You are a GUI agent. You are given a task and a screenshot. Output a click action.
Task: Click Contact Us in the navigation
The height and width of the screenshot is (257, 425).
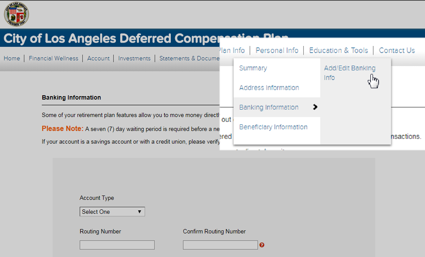[397, 50]
